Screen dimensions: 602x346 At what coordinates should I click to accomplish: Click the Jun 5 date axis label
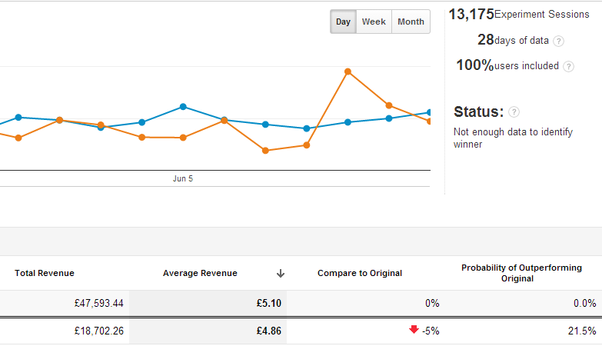coord(183,178)
